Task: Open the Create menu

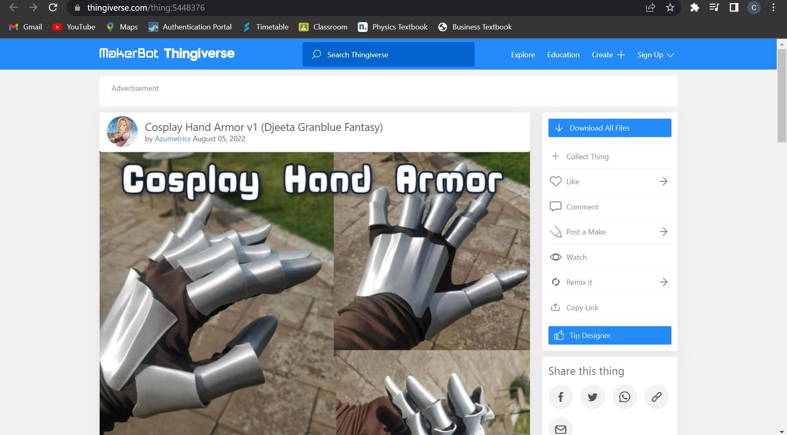Action: pyautogui.click(x=608, y=54)
